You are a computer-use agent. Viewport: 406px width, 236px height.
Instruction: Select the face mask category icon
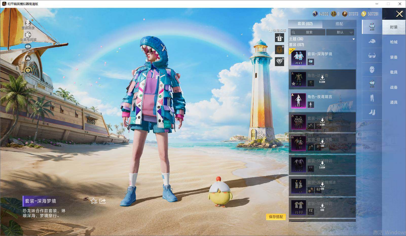pos(372,70)
